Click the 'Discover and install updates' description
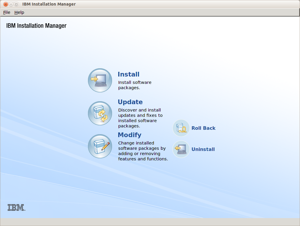Screen dimensions: 300x226 click(140, 118)
